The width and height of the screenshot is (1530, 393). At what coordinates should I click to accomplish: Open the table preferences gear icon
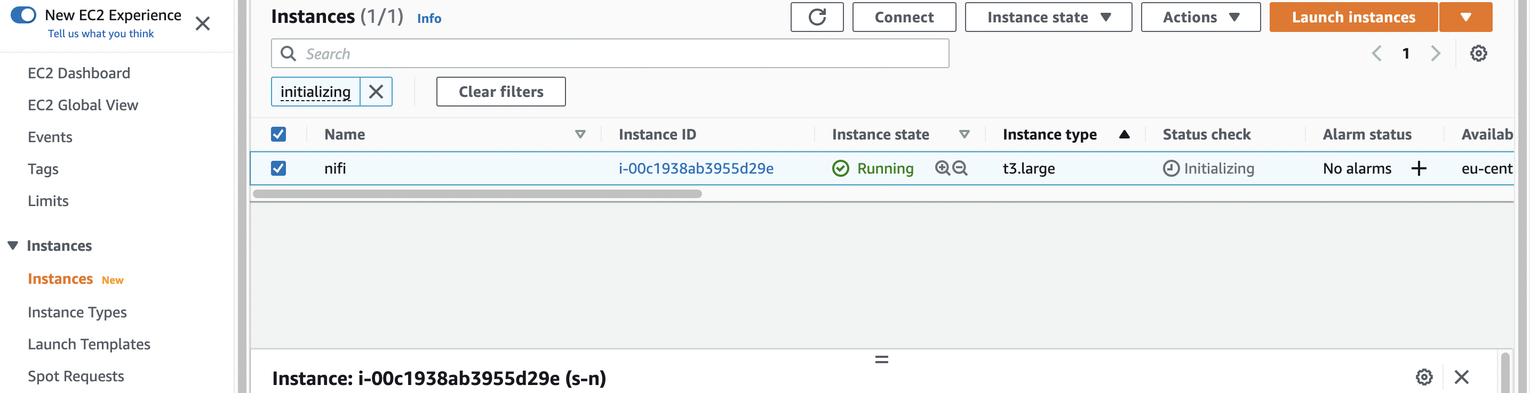(x=1479, y=53)
